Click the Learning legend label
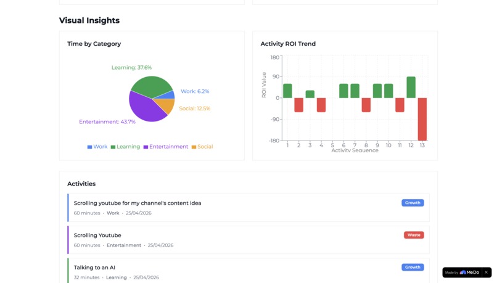 click(128, 147)
